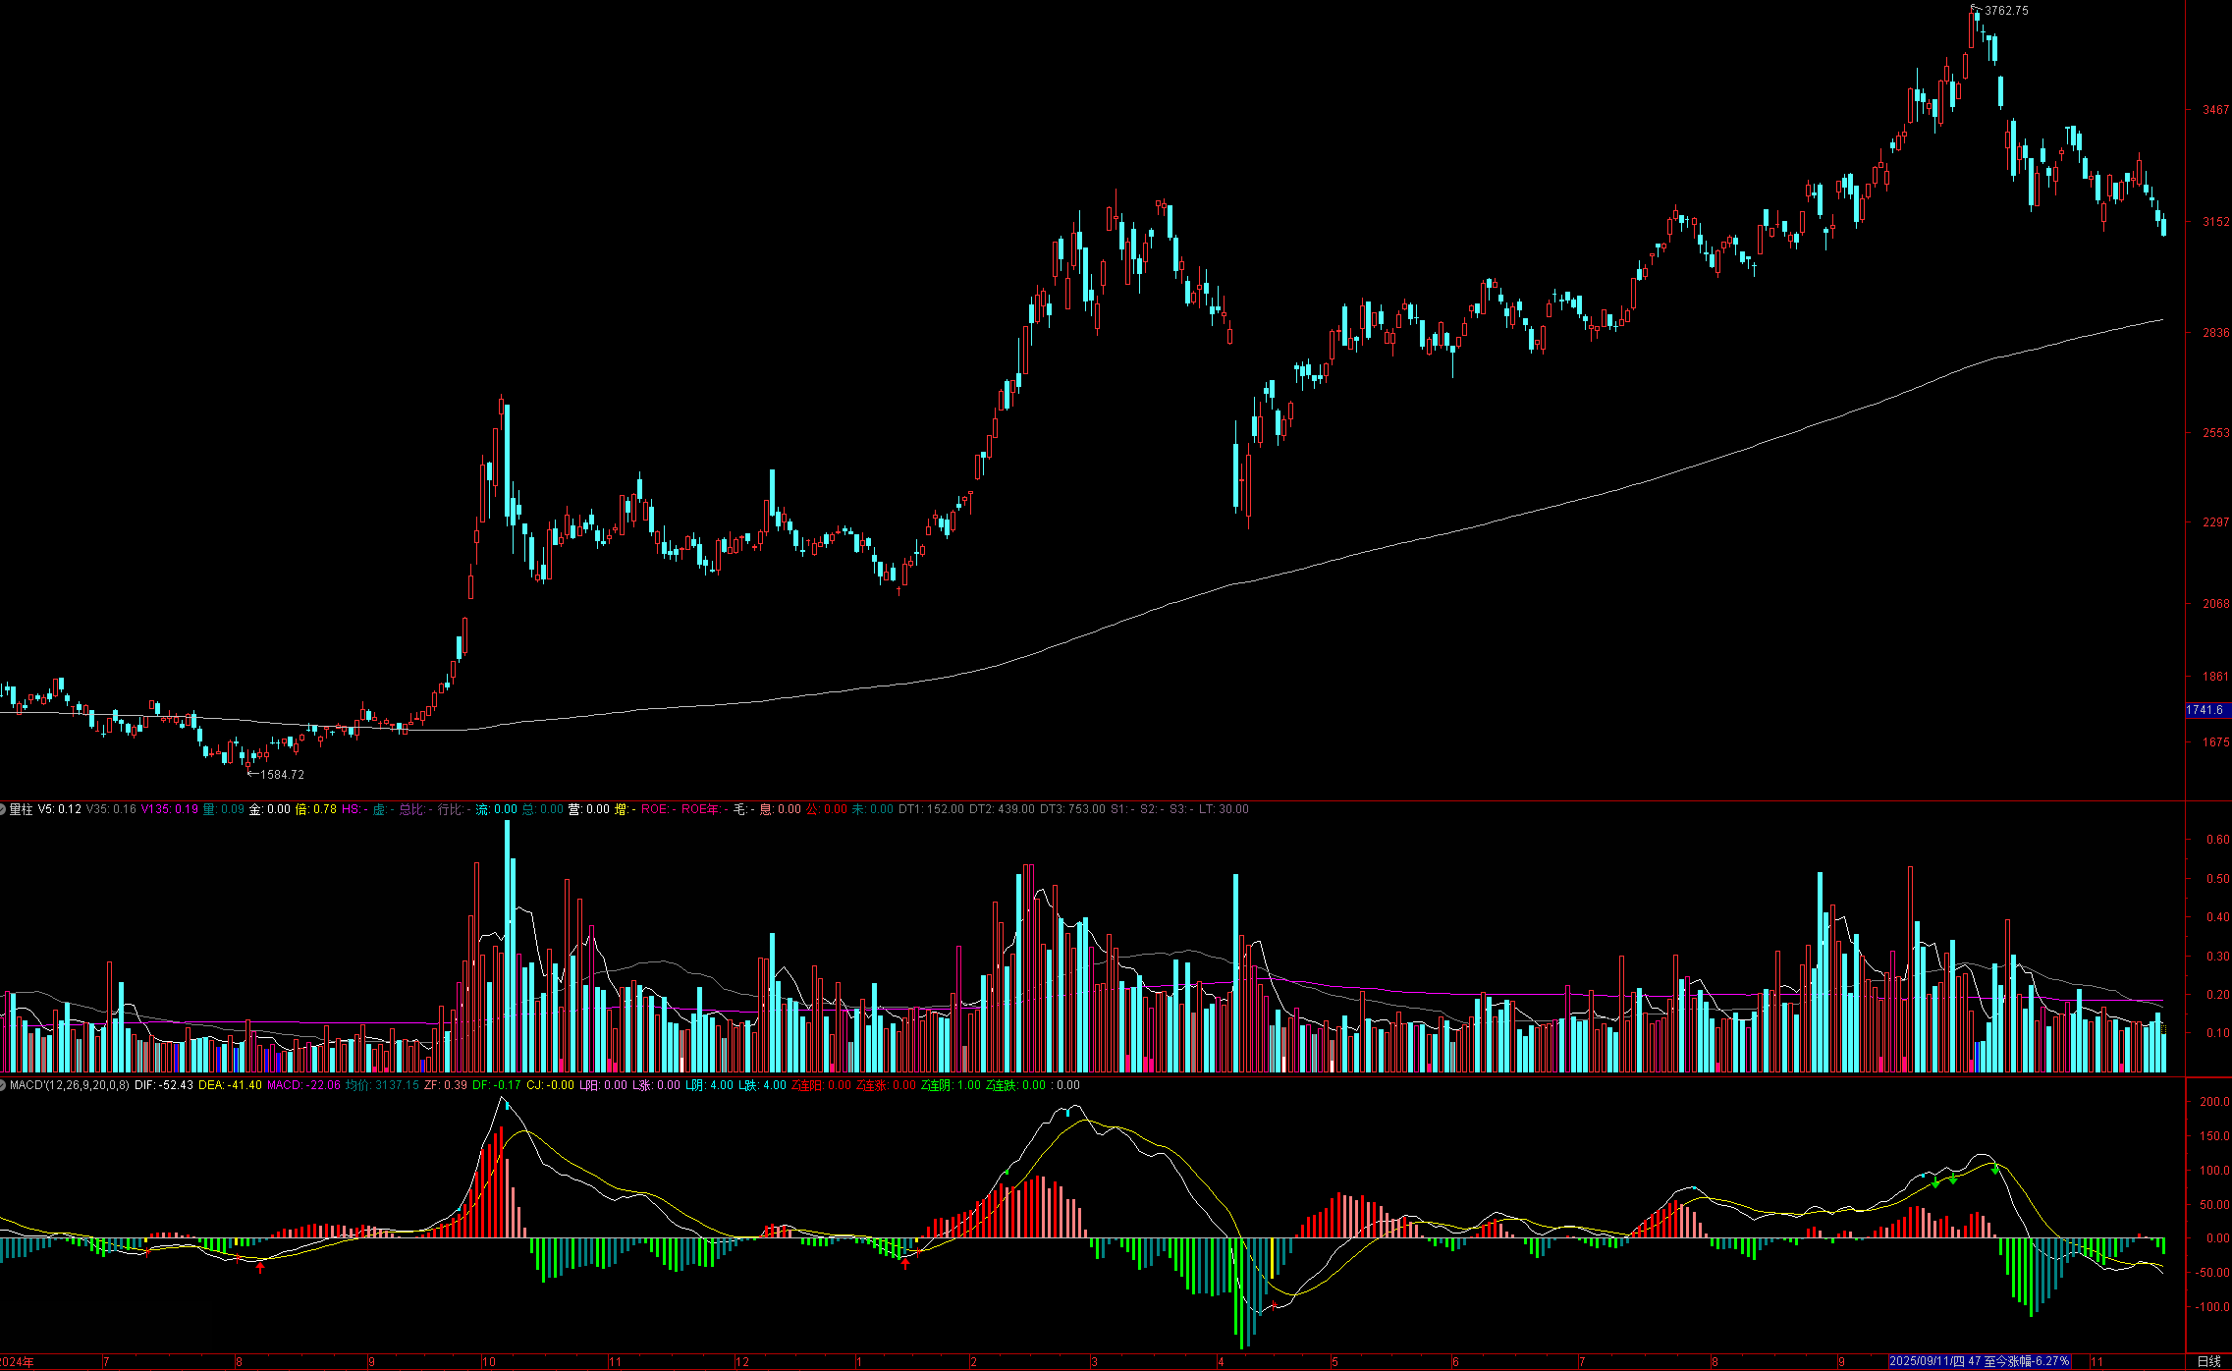Click the 3467 level on the price axis

pos(2215,110)
